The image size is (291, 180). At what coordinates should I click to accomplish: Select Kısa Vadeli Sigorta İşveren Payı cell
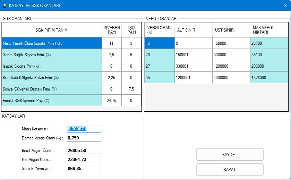click(x=111, y=78)
